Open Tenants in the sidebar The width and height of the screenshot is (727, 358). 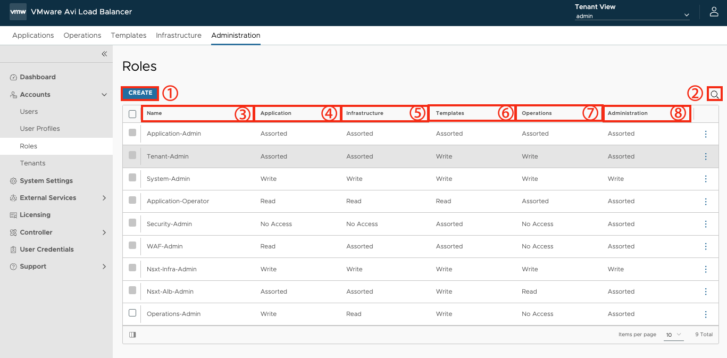[32, 163]
